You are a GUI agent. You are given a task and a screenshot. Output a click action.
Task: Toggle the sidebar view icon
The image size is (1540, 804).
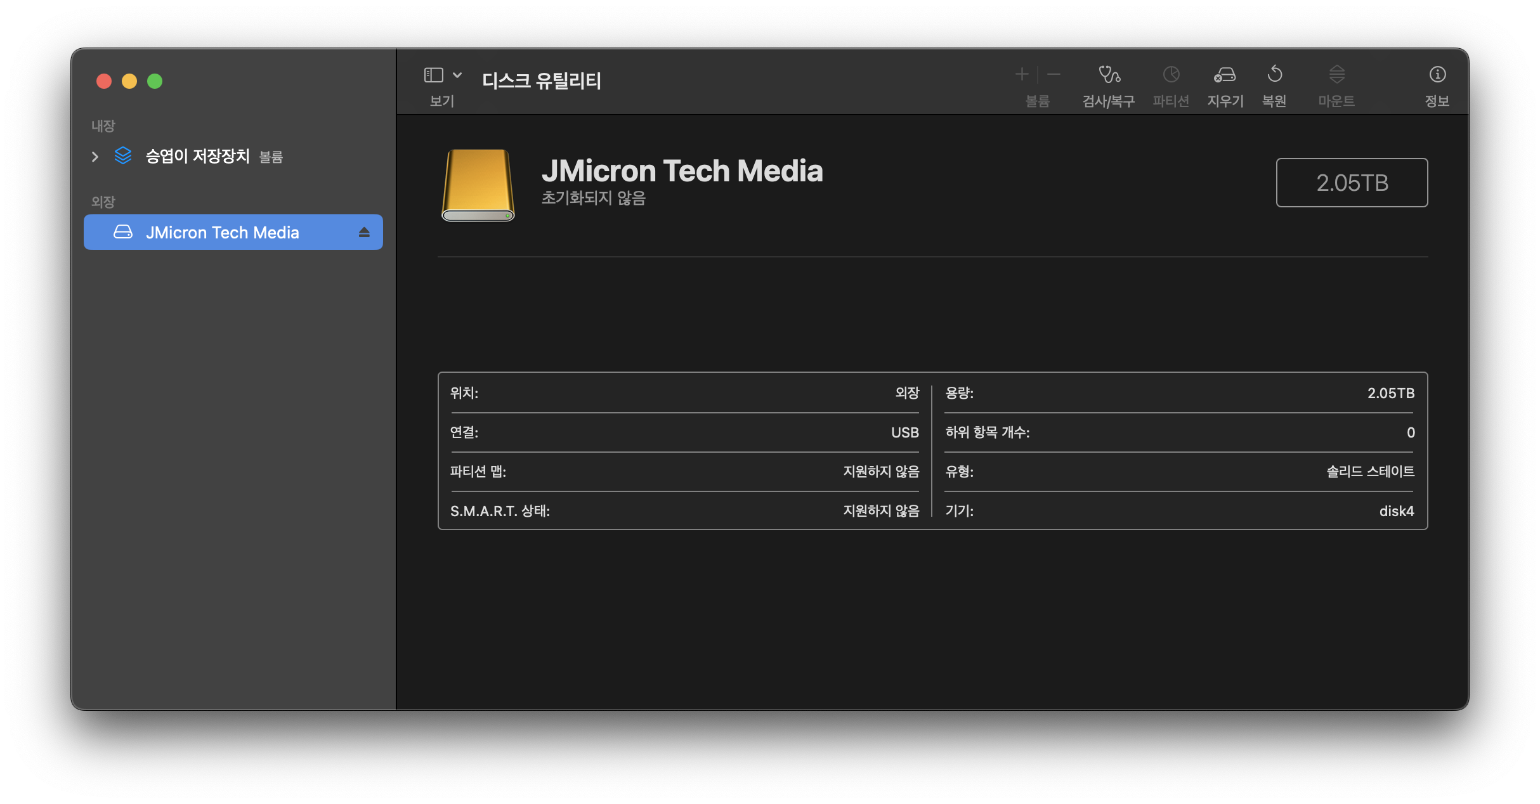coord(434,75)
